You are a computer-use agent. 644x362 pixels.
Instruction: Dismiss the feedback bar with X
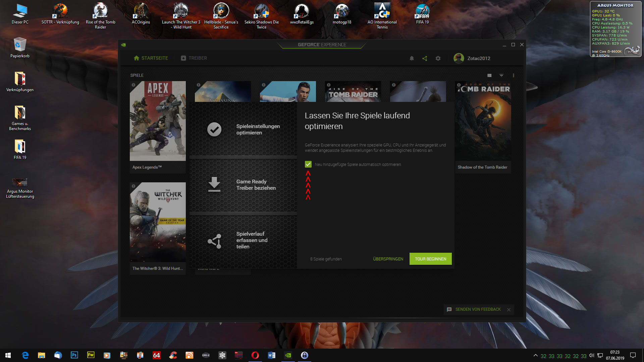tap(509, 310)
